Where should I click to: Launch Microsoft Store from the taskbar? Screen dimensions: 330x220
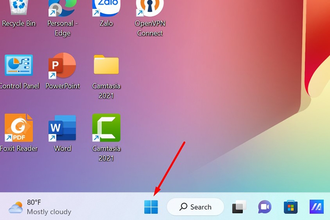pos(291,207)
